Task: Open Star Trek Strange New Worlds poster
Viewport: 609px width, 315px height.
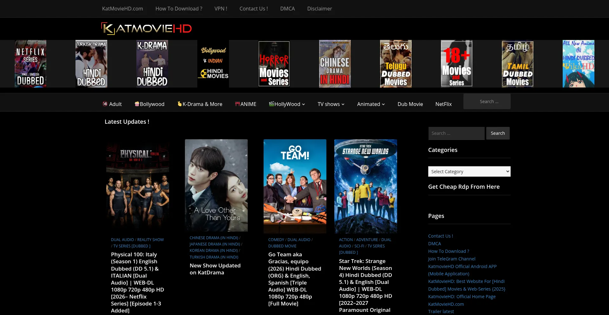Action: pyautogui.click(x=366, y=187)
